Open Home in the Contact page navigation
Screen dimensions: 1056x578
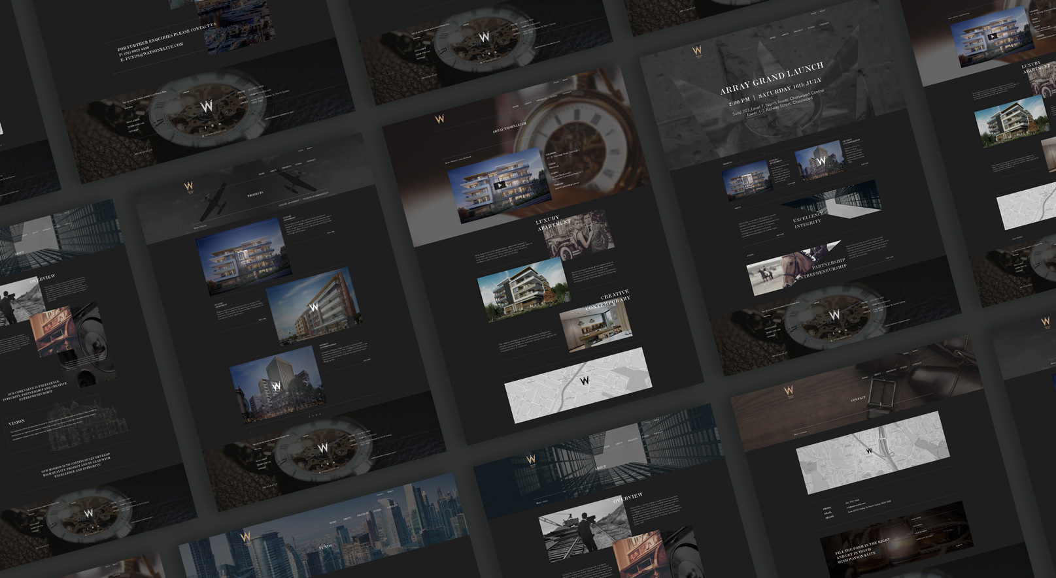click(865, 377)
